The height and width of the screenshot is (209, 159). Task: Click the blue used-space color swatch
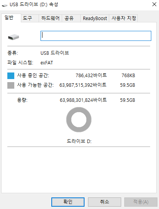pos(11,76)
